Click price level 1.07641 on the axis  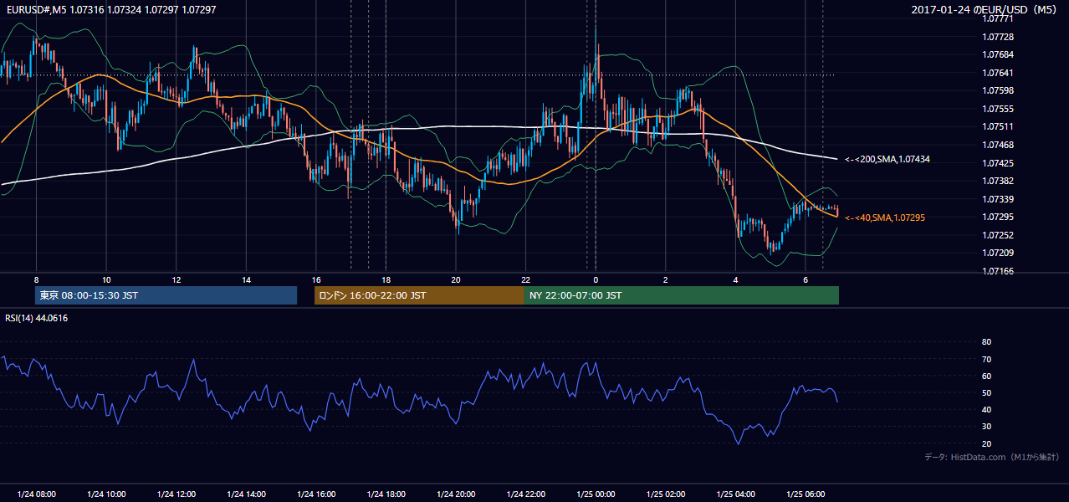point(999,73)
